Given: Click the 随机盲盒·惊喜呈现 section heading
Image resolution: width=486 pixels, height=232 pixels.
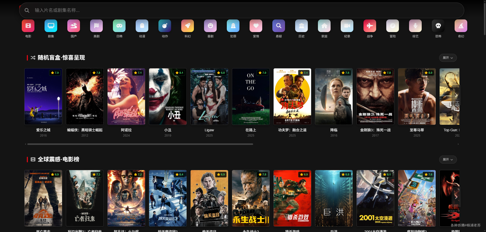Looking at the screenshot, I should click(x=61, y=58).
